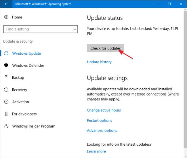Screen dimensions: 187x158
Task: Click the Recovery history icon
Action: pyautogui.click(x=6, y=90)
